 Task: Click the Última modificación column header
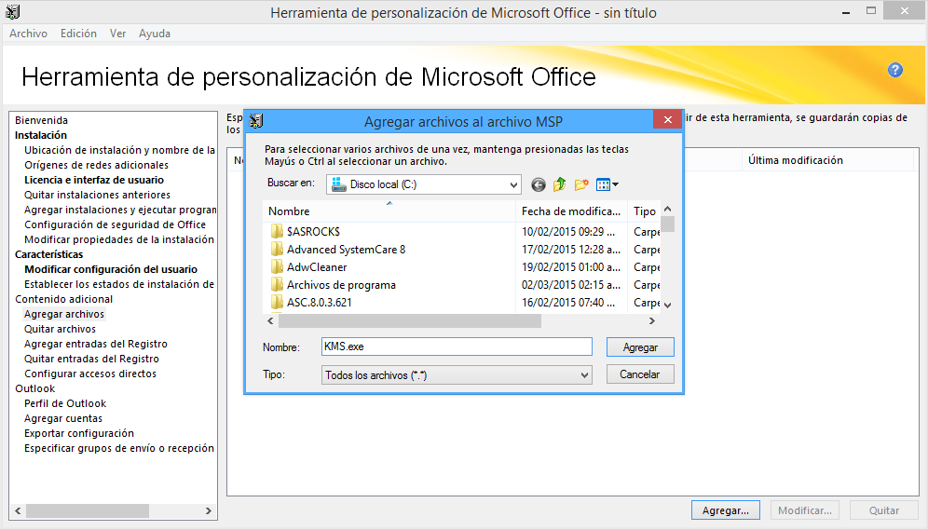coord(828,160)
